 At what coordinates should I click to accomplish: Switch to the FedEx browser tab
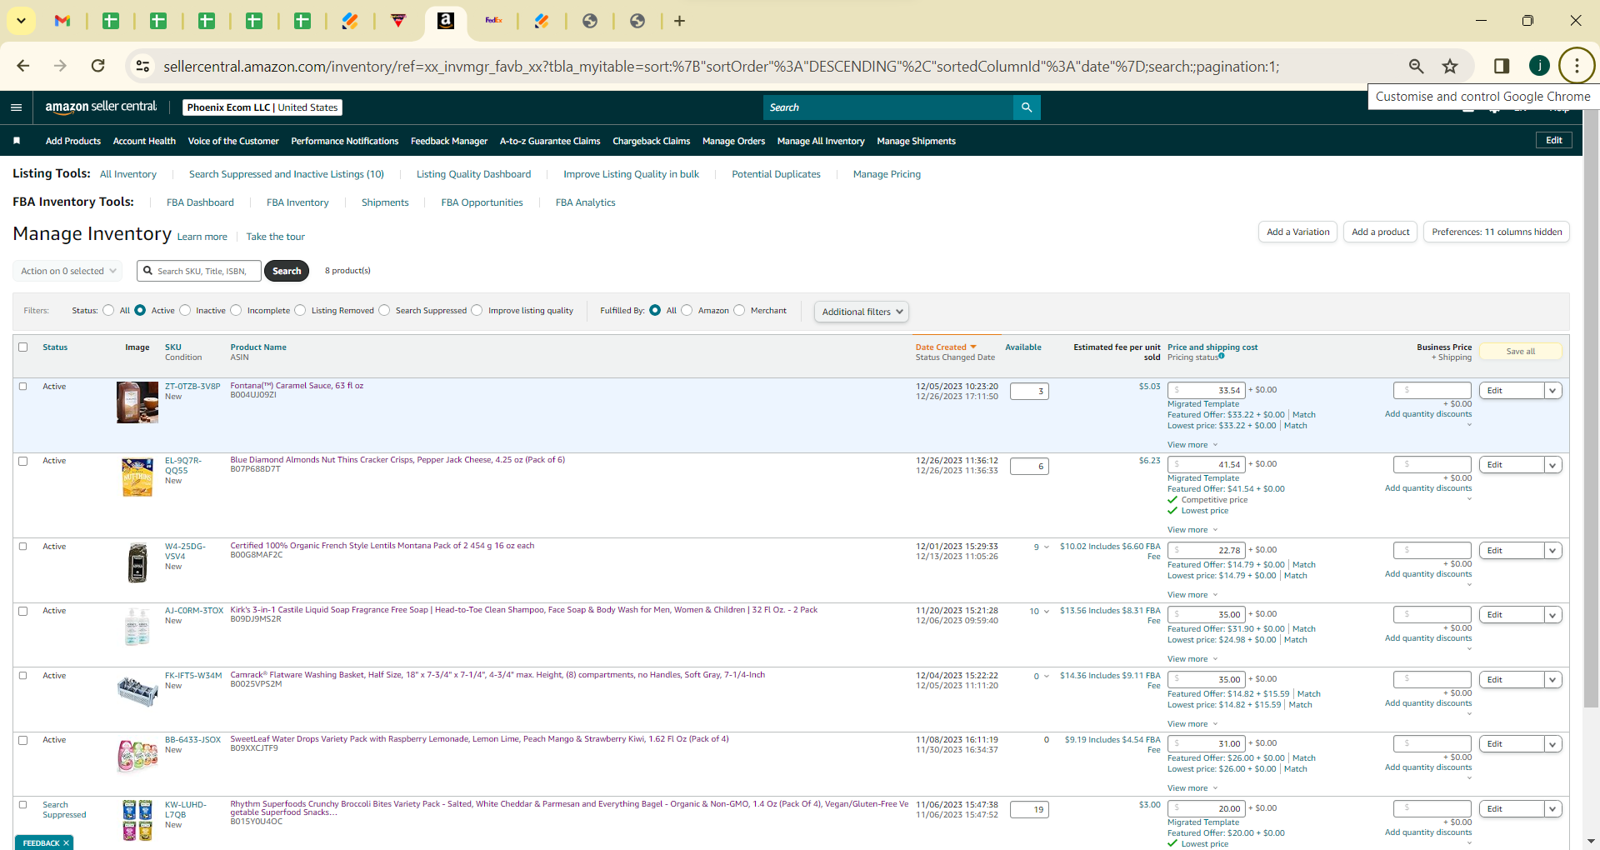click(493, 21)
